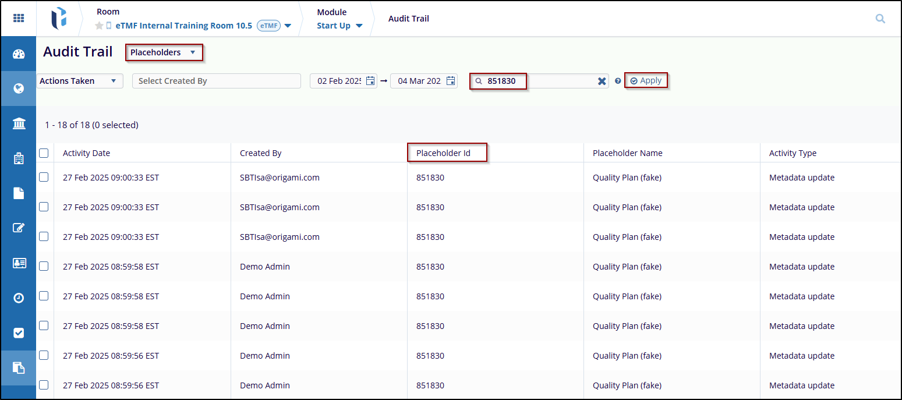Expand the Placeholders audit type dropdown
The height and width of the screenshot is (400, 902).
coord(164,52)
